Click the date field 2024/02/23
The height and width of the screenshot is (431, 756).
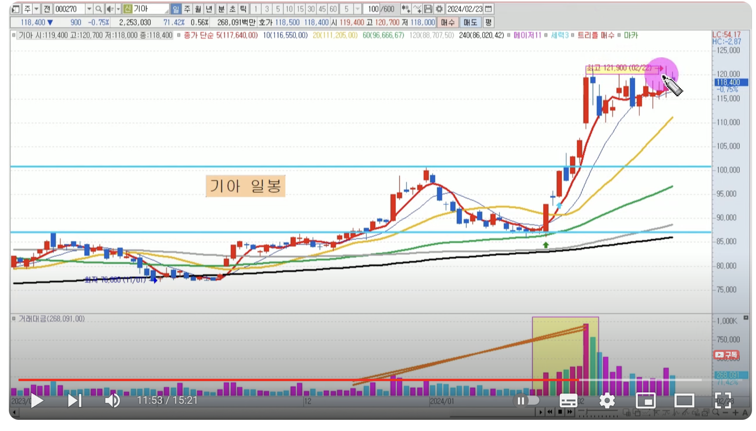point(465,9)
